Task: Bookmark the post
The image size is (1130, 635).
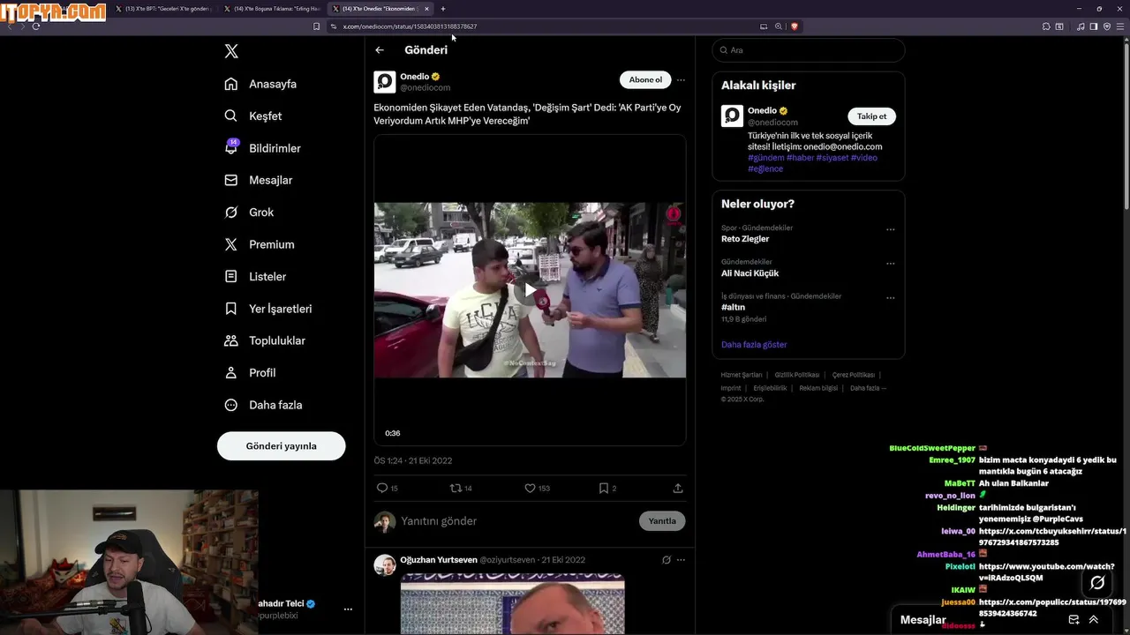Action: tap(604, 488)
